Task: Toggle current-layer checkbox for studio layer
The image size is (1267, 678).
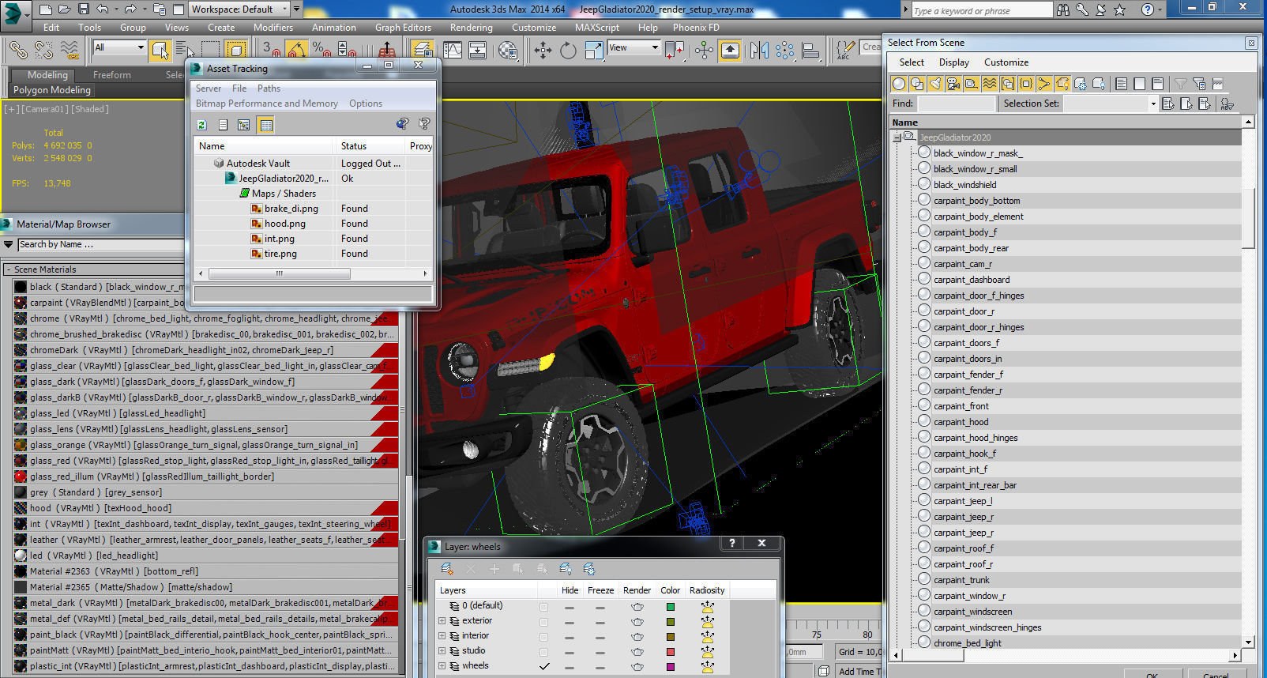Action: [543, 651]
